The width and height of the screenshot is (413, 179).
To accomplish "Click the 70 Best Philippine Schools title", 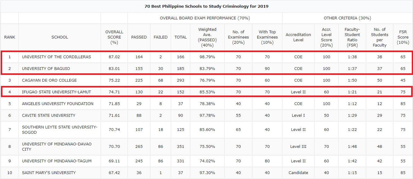I will [x=206, y=6].
